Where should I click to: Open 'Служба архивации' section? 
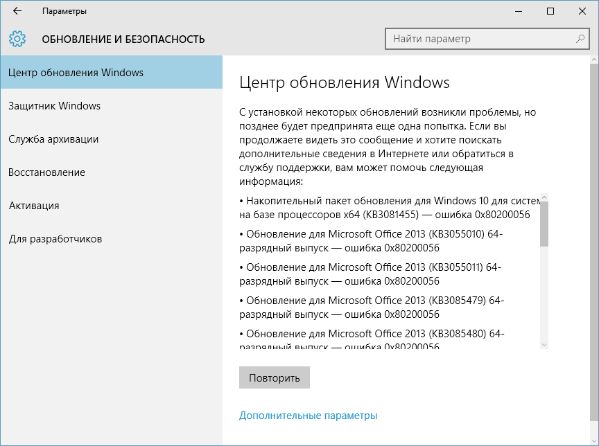pos(111,139)
